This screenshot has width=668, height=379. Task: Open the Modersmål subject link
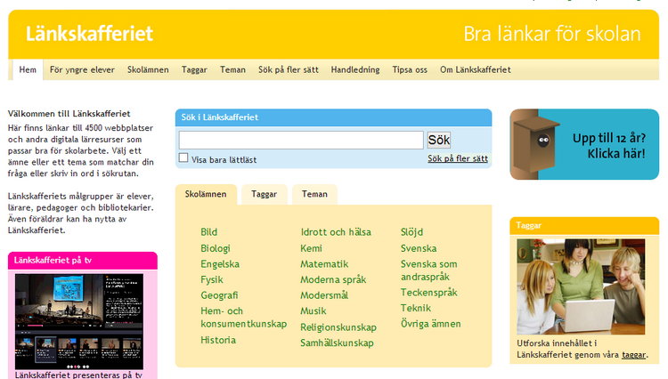pyautogui.click(x=324, y=295)
